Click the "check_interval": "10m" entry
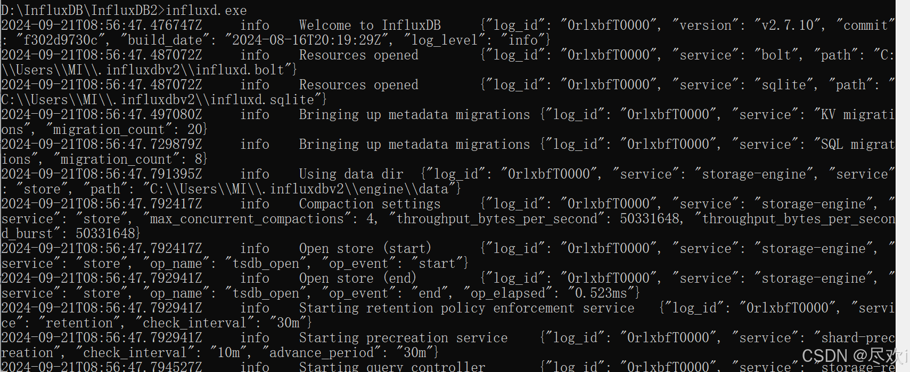 161,352
